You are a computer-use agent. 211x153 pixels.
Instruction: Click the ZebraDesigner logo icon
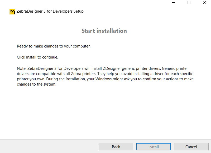12,12
